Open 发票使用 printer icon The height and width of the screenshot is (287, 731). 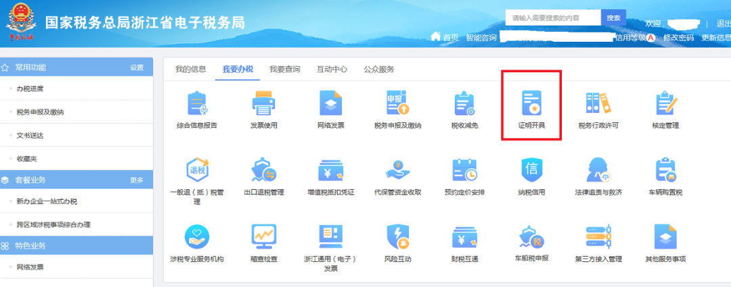click(264, 103)
